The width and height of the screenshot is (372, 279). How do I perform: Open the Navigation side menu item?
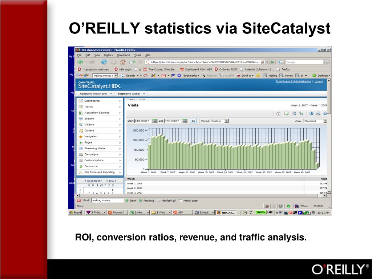point(100,137)
